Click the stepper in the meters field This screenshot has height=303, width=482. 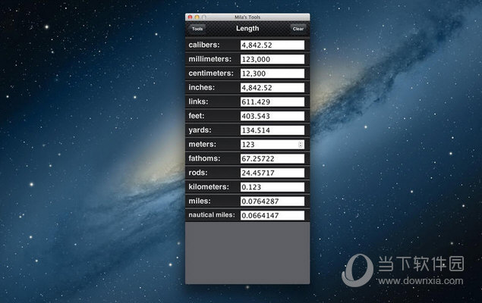(x=301, y=145)
